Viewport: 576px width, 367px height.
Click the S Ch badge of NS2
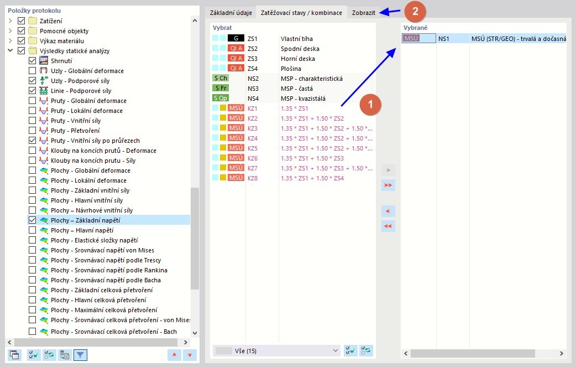[221, 78]
